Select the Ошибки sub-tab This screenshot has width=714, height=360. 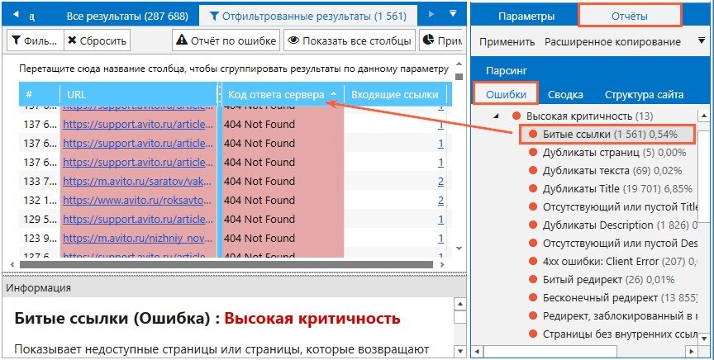[x=506, y=95]
